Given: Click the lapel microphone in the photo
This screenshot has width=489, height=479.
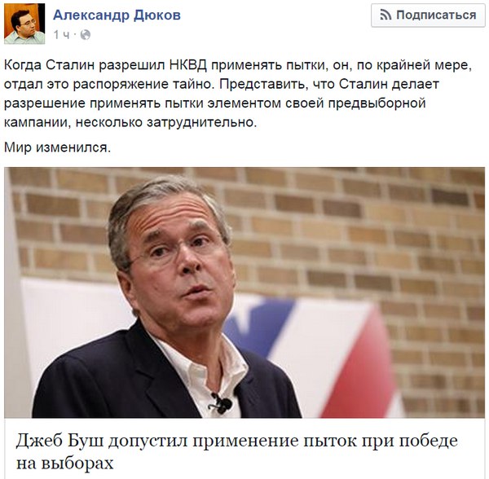Looking at the screenshot, I should click(x=221, y=402).
